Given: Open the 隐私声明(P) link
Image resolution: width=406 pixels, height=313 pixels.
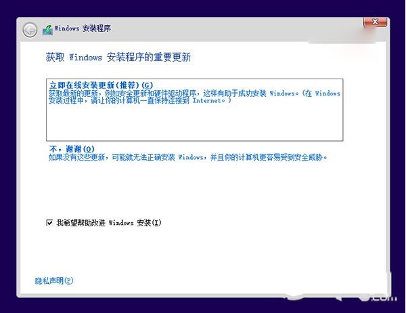Looking at the screenshot, I should (53, 280).
